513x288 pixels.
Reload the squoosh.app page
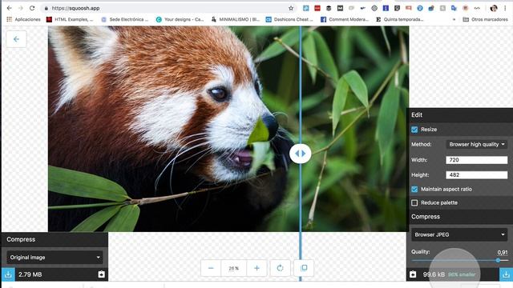coord(32,8)
